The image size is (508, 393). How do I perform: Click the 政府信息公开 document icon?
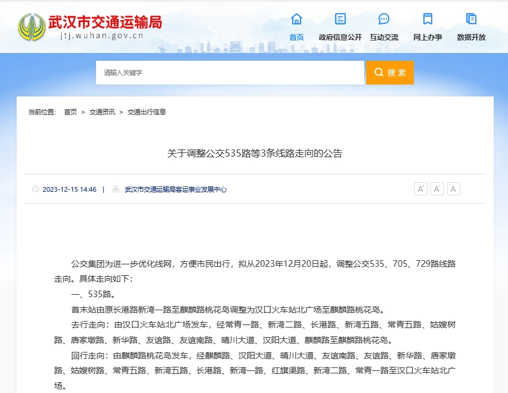tap(339, 19)
